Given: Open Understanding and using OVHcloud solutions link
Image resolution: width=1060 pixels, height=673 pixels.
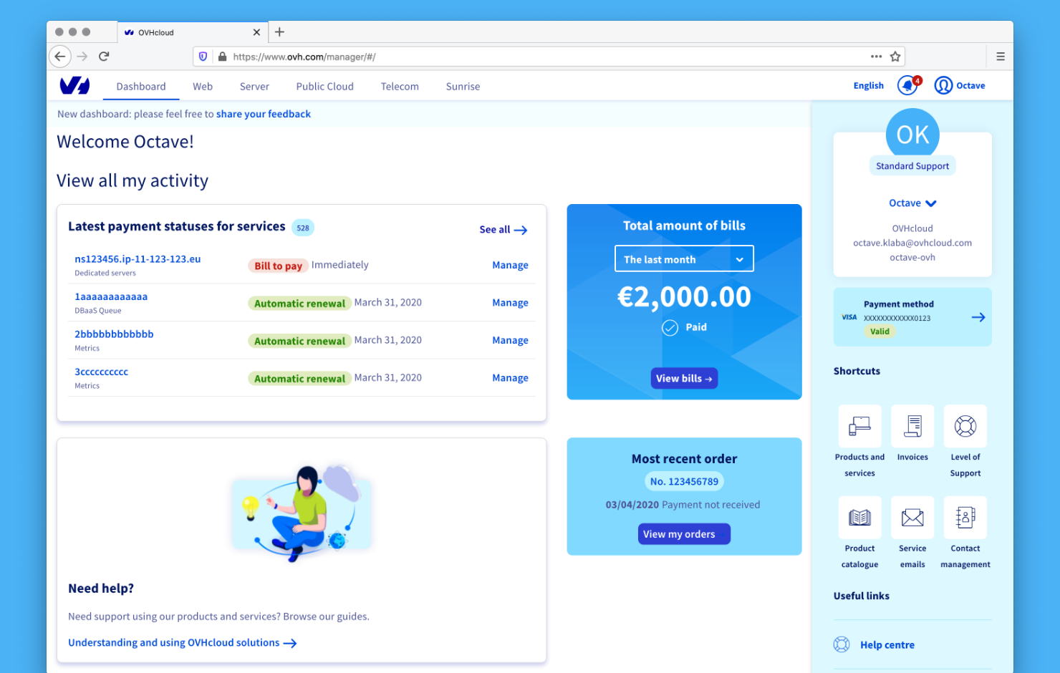Looking at the screenshot, I should tap(182, 643).
